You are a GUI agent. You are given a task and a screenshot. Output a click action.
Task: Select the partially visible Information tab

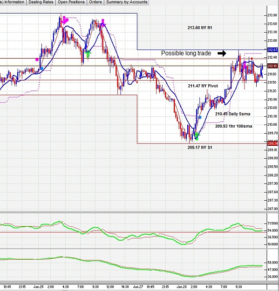(12, 2)
